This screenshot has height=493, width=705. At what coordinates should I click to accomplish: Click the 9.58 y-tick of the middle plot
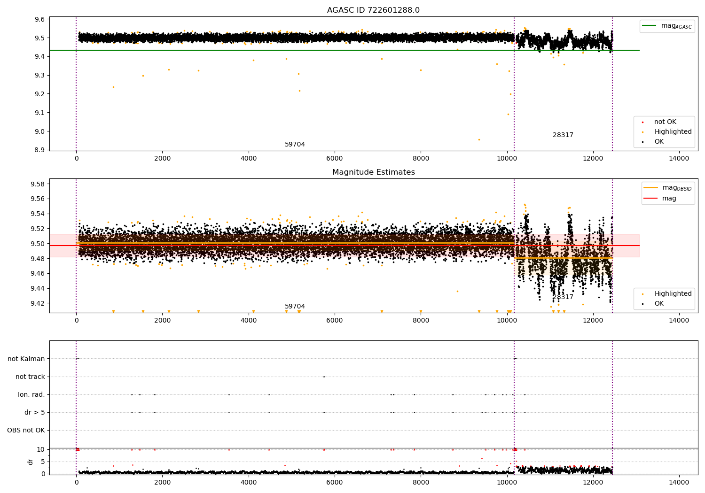click(38, 184)
